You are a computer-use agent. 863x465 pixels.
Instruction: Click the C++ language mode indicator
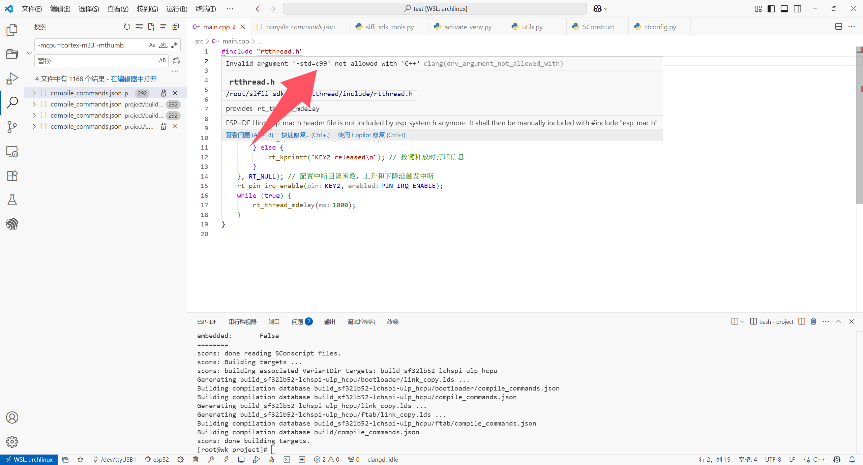(x=819, y=459)
